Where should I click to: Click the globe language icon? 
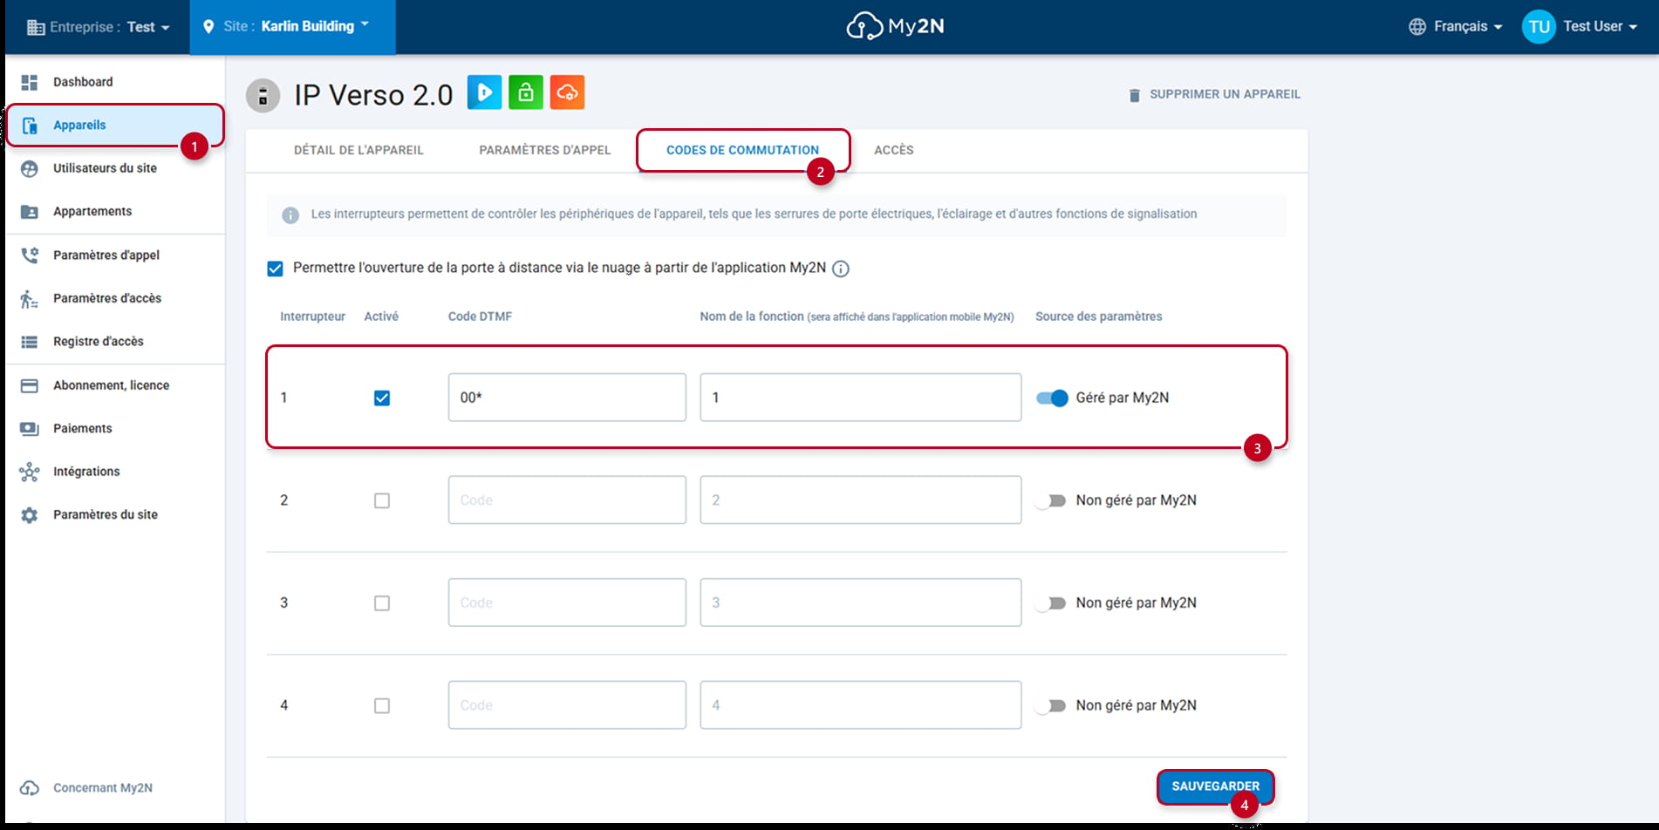click(1417, 26)
